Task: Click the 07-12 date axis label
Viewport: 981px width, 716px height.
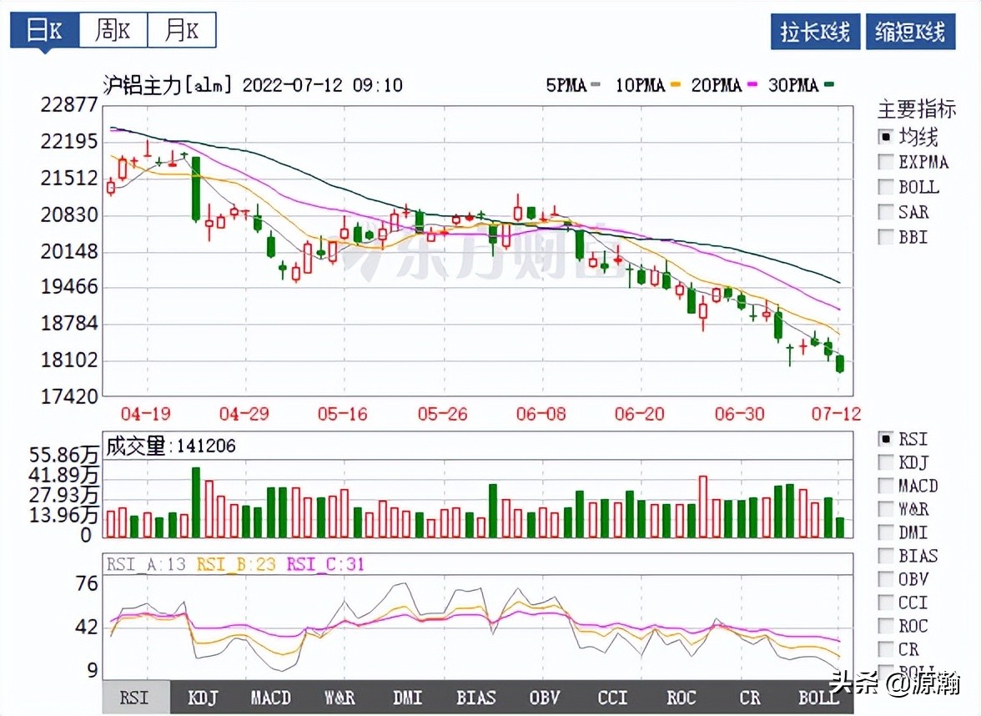Action: click(837, 414)
